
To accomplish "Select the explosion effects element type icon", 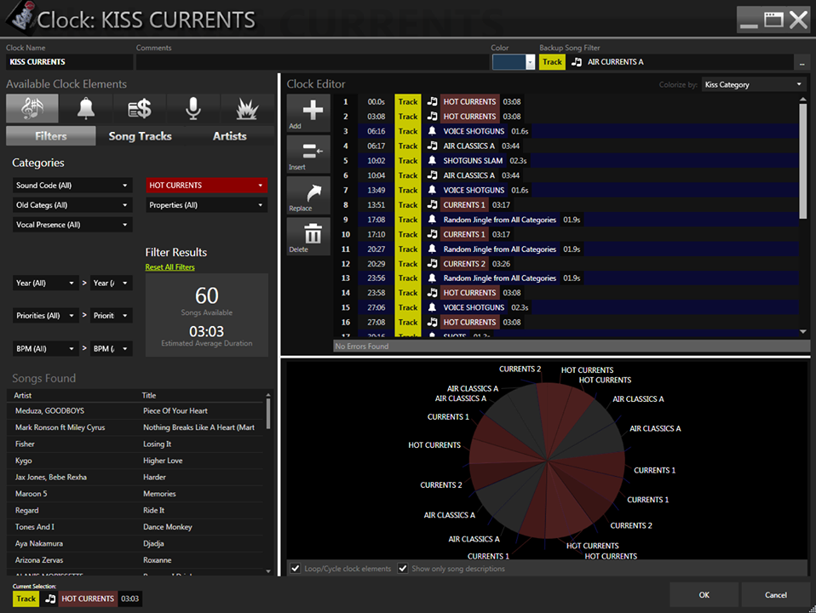I will 247,108.
